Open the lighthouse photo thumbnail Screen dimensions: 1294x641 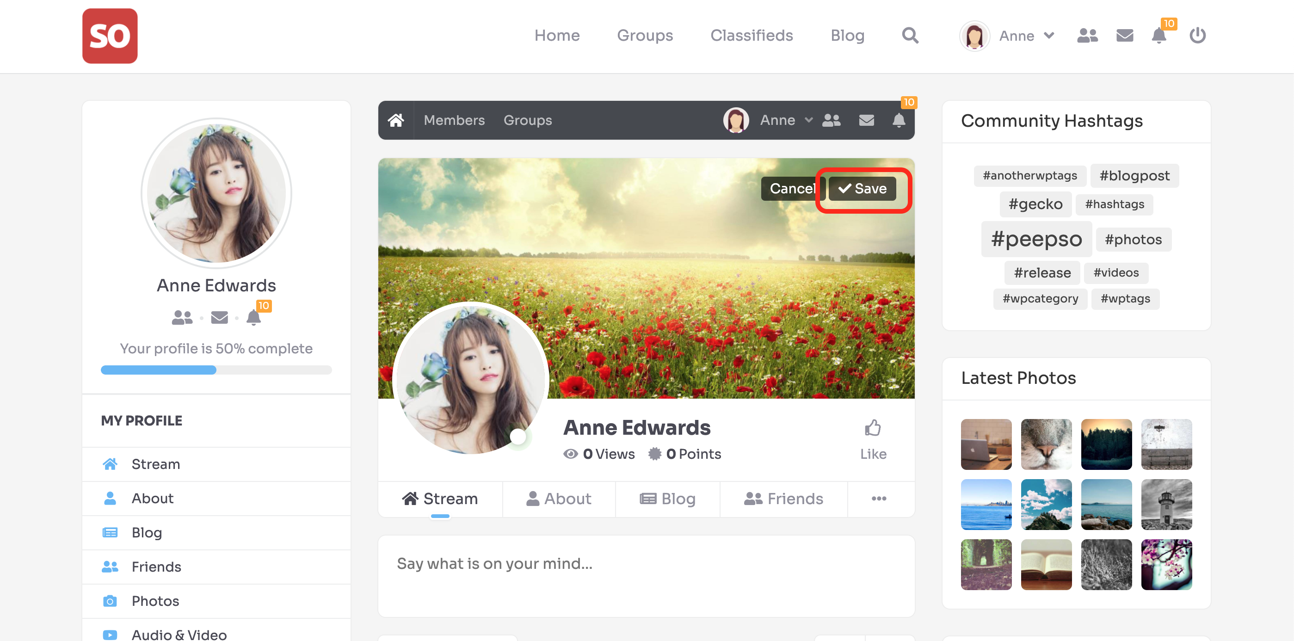(x=1166, y=505)
